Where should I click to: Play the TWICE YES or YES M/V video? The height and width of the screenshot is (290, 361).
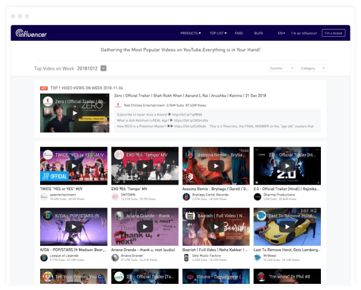click(x=74, y=166)
